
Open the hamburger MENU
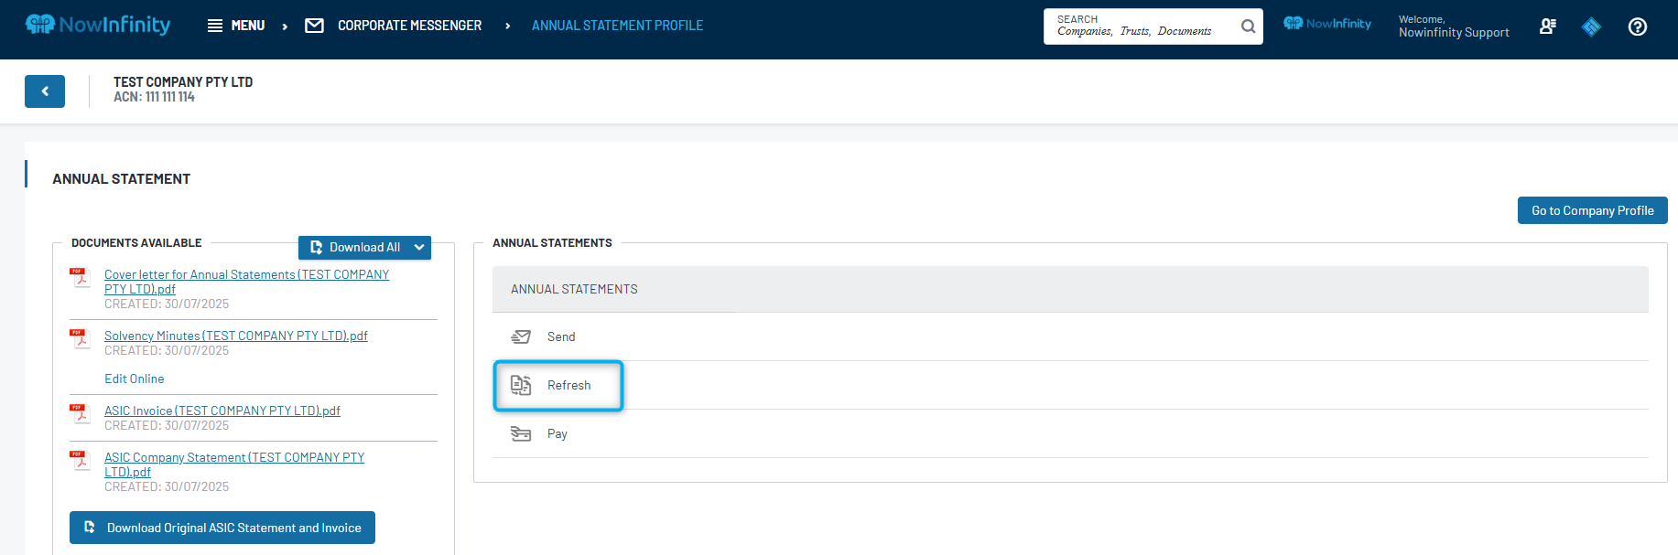click(x=236, y=26)
